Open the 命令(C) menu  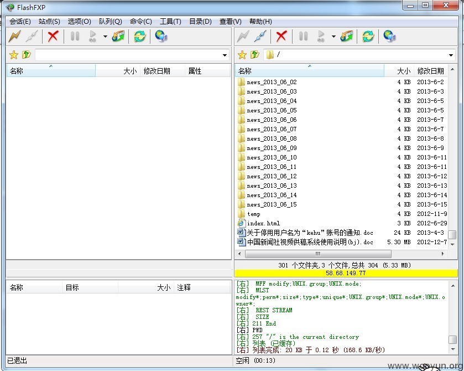[141, 22]
